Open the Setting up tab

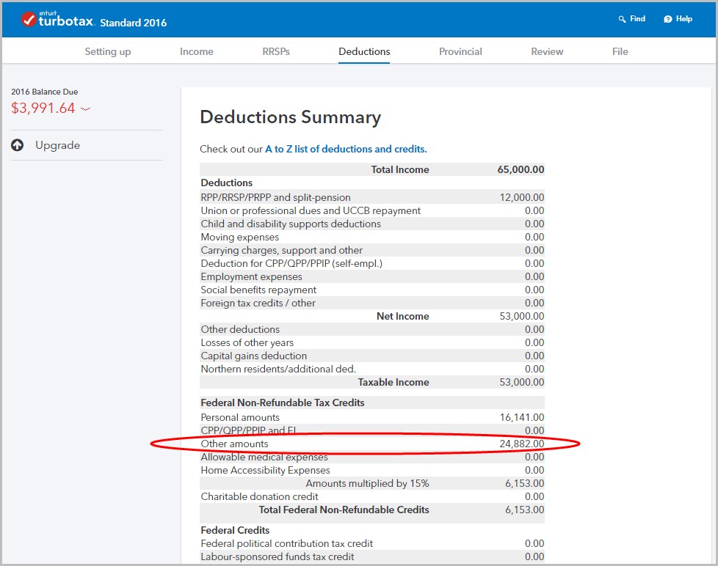point(108,51)
